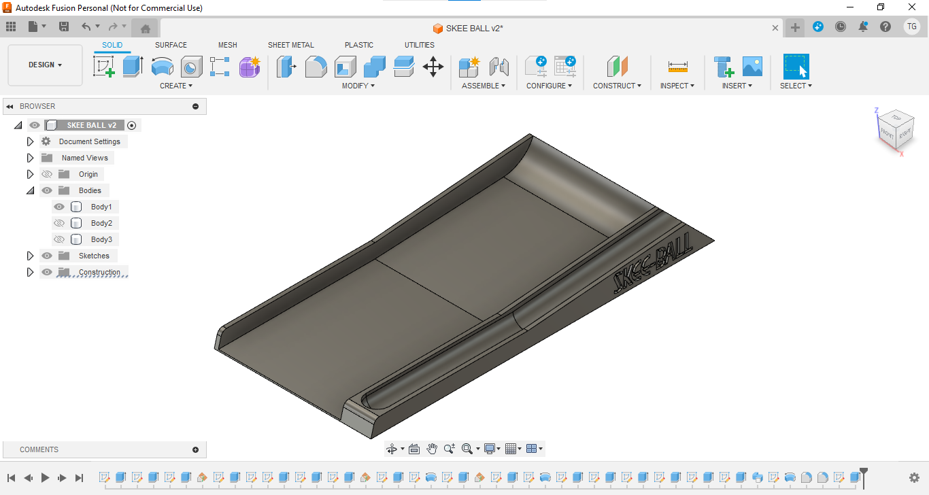Click the Look At icon in navigation bar
Screen dimensions: 929x495
click(414, 449)
